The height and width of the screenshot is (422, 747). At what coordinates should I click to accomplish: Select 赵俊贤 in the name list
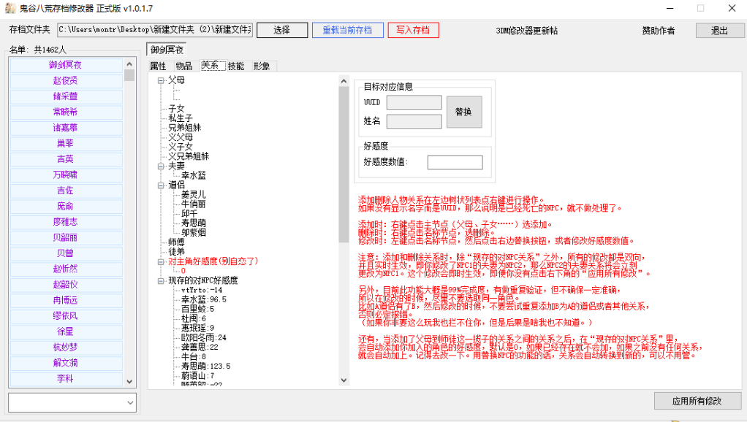pos(65,80)
